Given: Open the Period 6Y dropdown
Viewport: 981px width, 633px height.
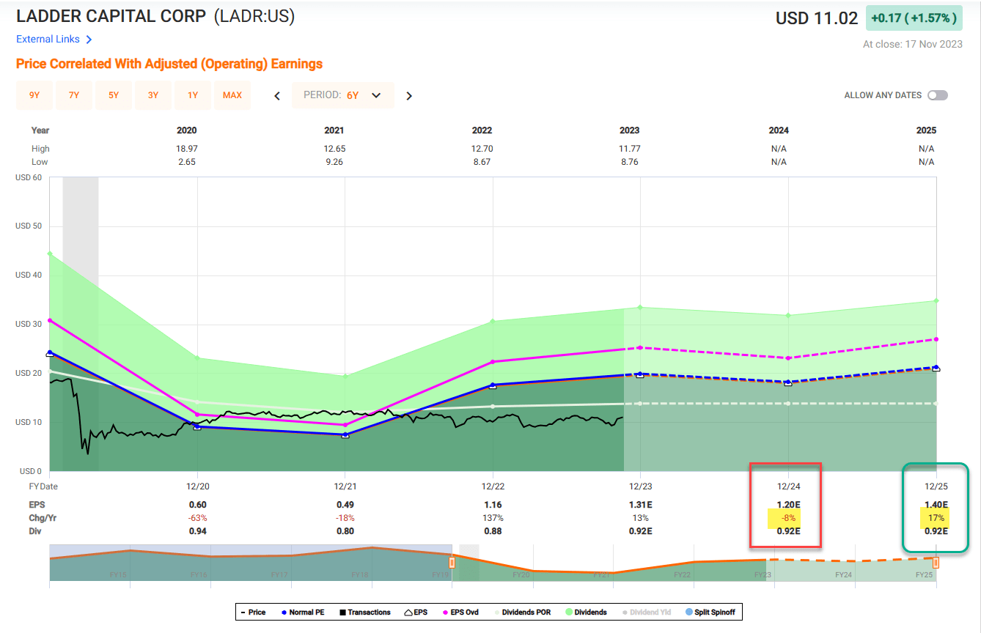Looking at the screenshot, I should (343, 95).
